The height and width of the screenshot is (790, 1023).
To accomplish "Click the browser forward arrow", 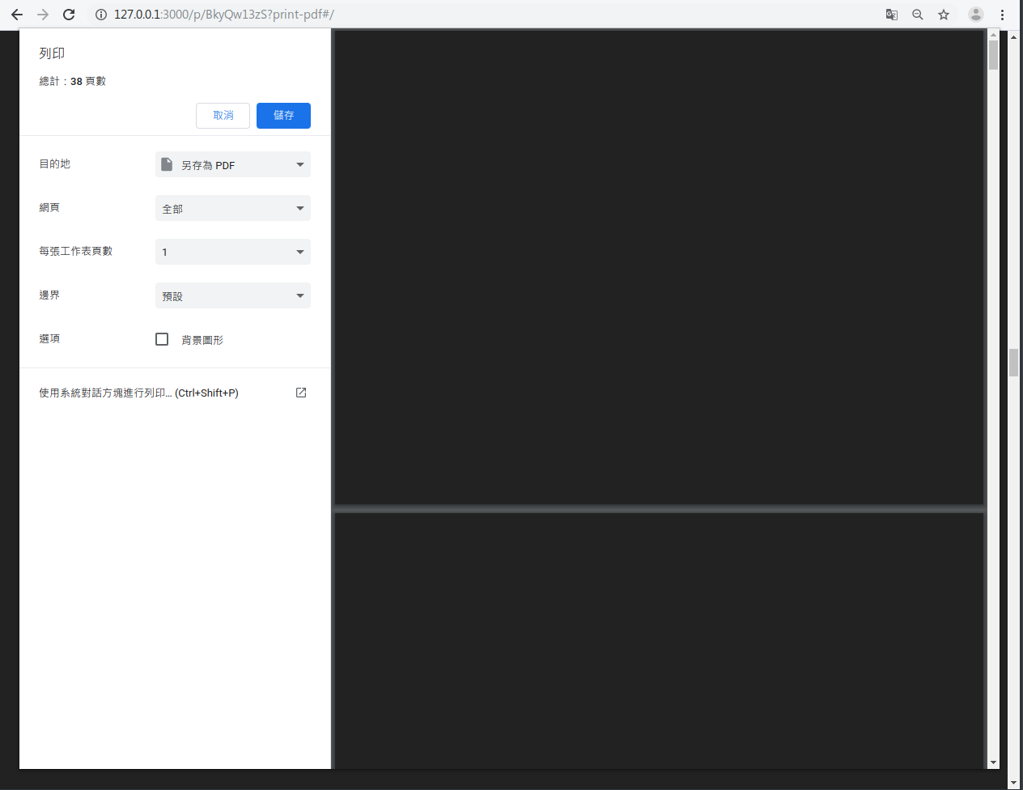I will (43, 15).
